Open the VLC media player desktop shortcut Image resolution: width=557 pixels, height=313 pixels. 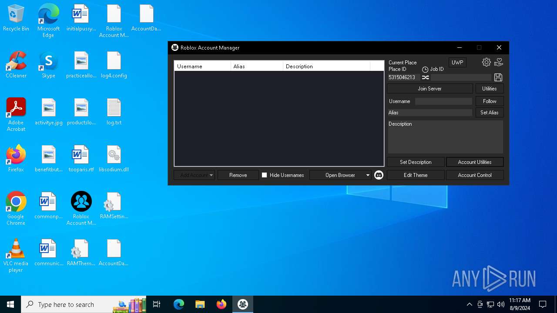coord(16,256)
